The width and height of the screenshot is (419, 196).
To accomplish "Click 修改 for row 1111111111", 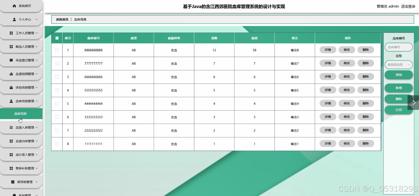I will coord(347,144).
